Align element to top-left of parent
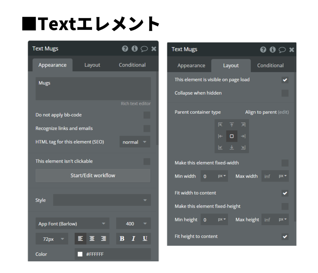 220,125
